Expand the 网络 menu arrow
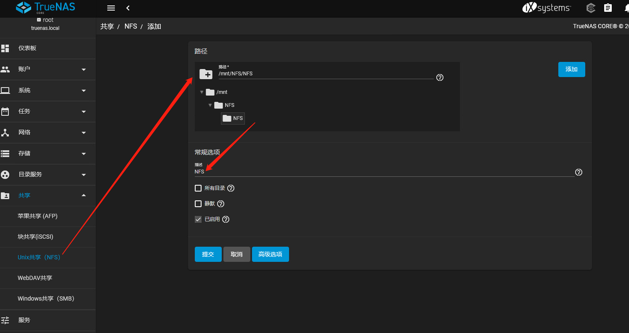Viewport: 629px width, 333px height. [84, 133]
